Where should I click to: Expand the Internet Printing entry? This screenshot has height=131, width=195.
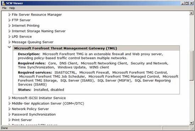point(10,26)
